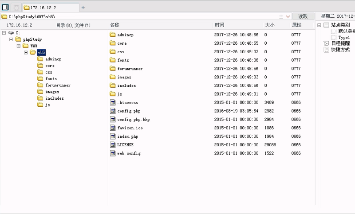Image resolution: width=355 pixels, height=214 pixels.
Task: Sort by 大小 column header
Action: 270,25
